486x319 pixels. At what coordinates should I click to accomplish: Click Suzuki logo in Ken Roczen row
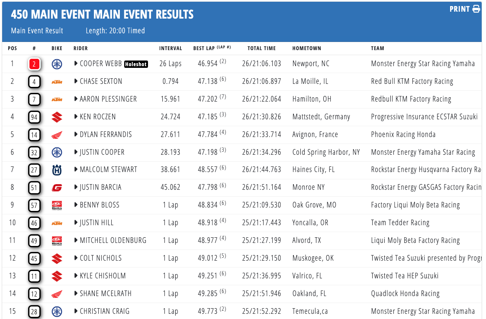pos(57,117)
